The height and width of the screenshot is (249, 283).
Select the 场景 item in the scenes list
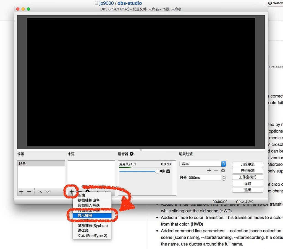(41, 164)
